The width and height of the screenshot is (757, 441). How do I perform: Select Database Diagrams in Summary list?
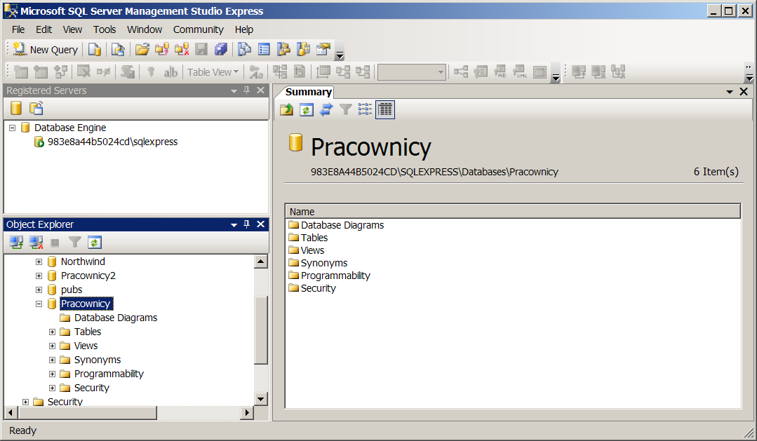click(x=342, y=225)
